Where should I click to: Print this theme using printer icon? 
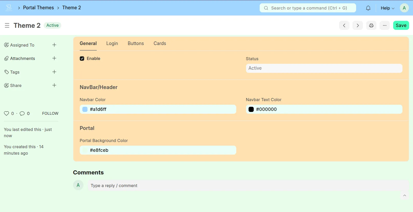click(371, 25)
